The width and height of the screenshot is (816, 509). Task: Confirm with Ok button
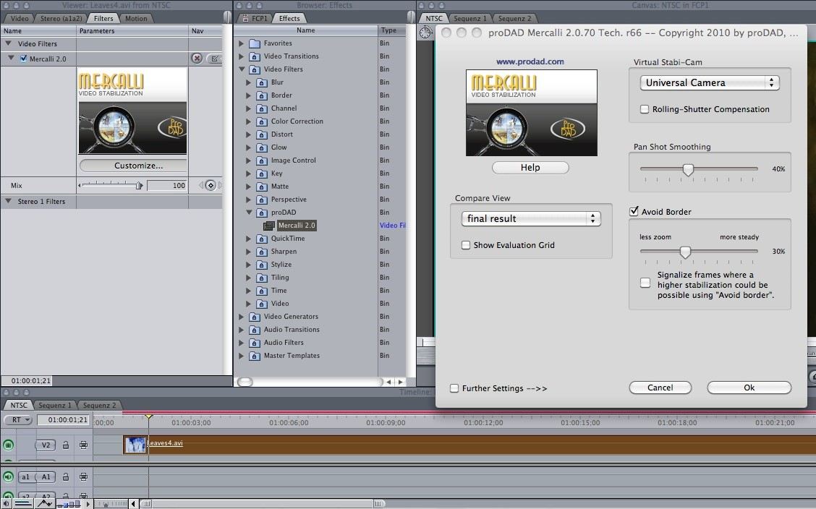point(749,388)
